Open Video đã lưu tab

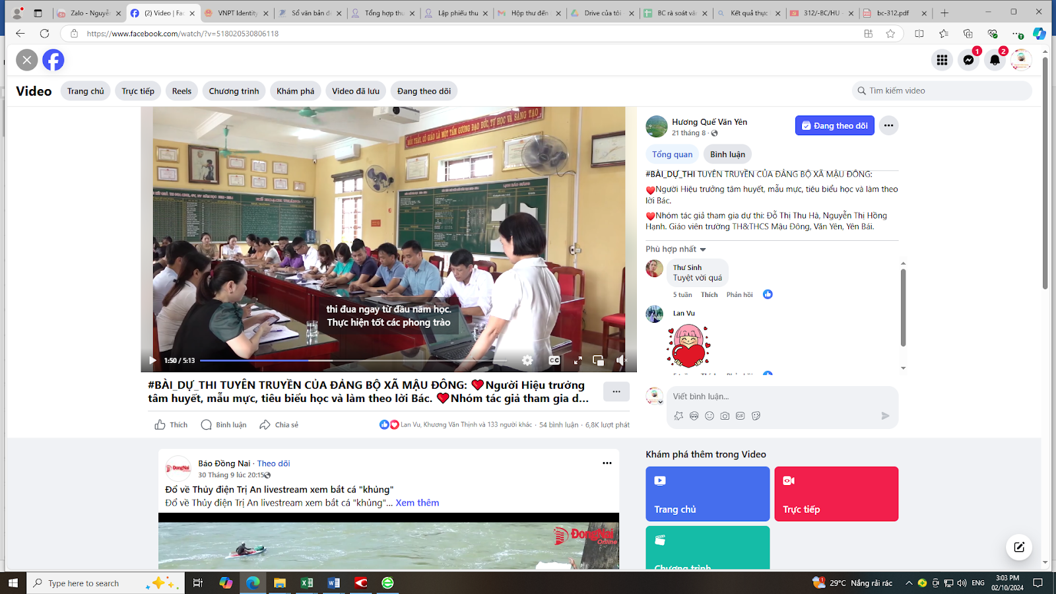pos(356,91)
